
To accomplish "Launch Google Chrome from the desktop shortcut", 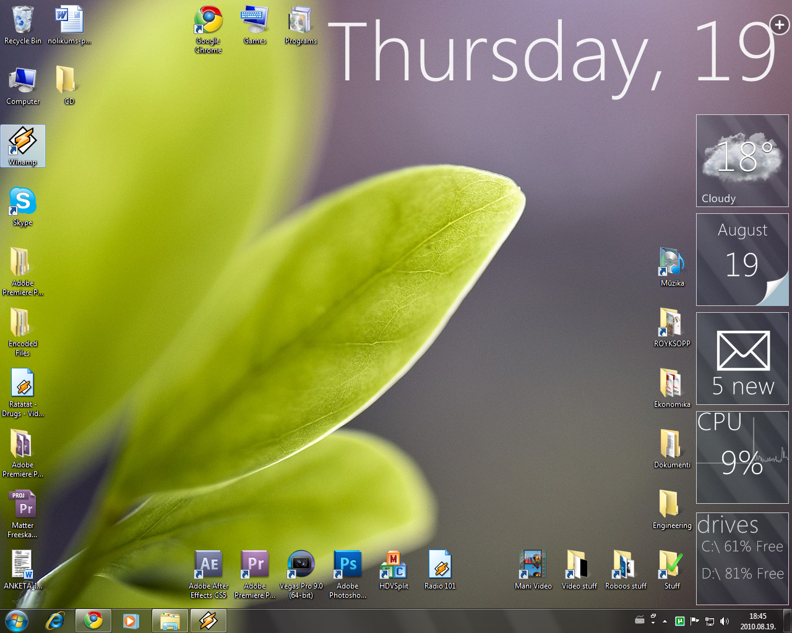I will click(209, 30).
